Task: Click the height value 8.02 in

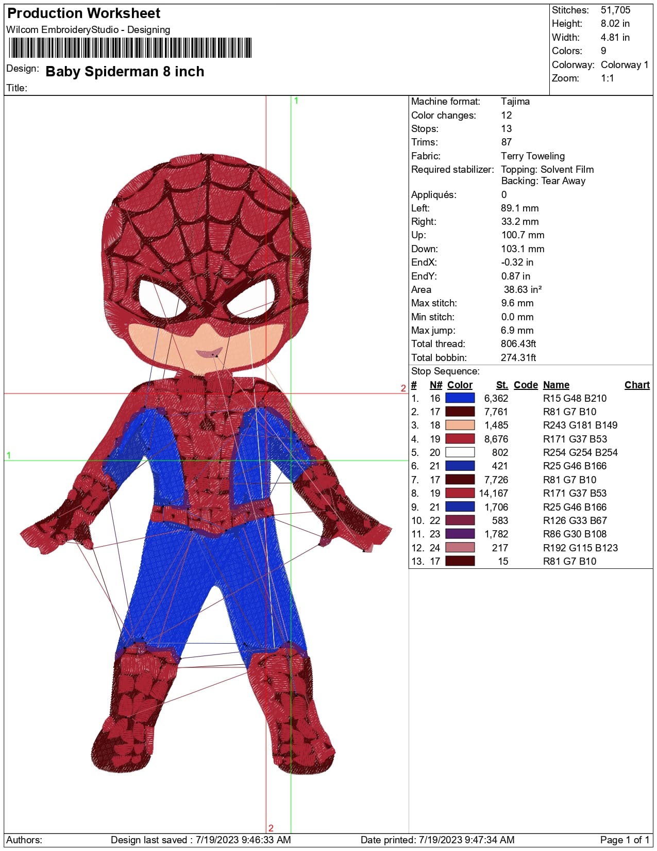Action: coord(615,23)
